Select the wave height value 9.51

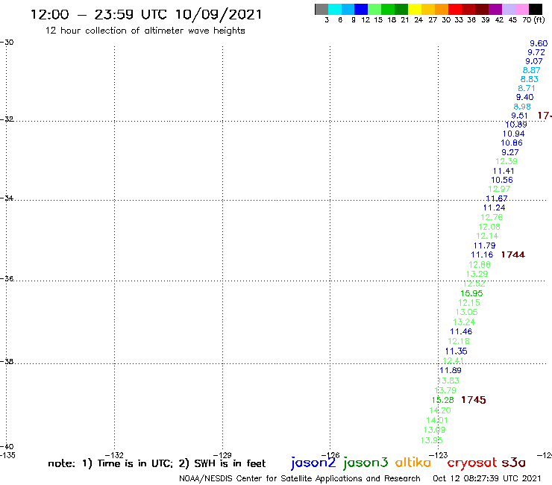(x=520, y=116)
